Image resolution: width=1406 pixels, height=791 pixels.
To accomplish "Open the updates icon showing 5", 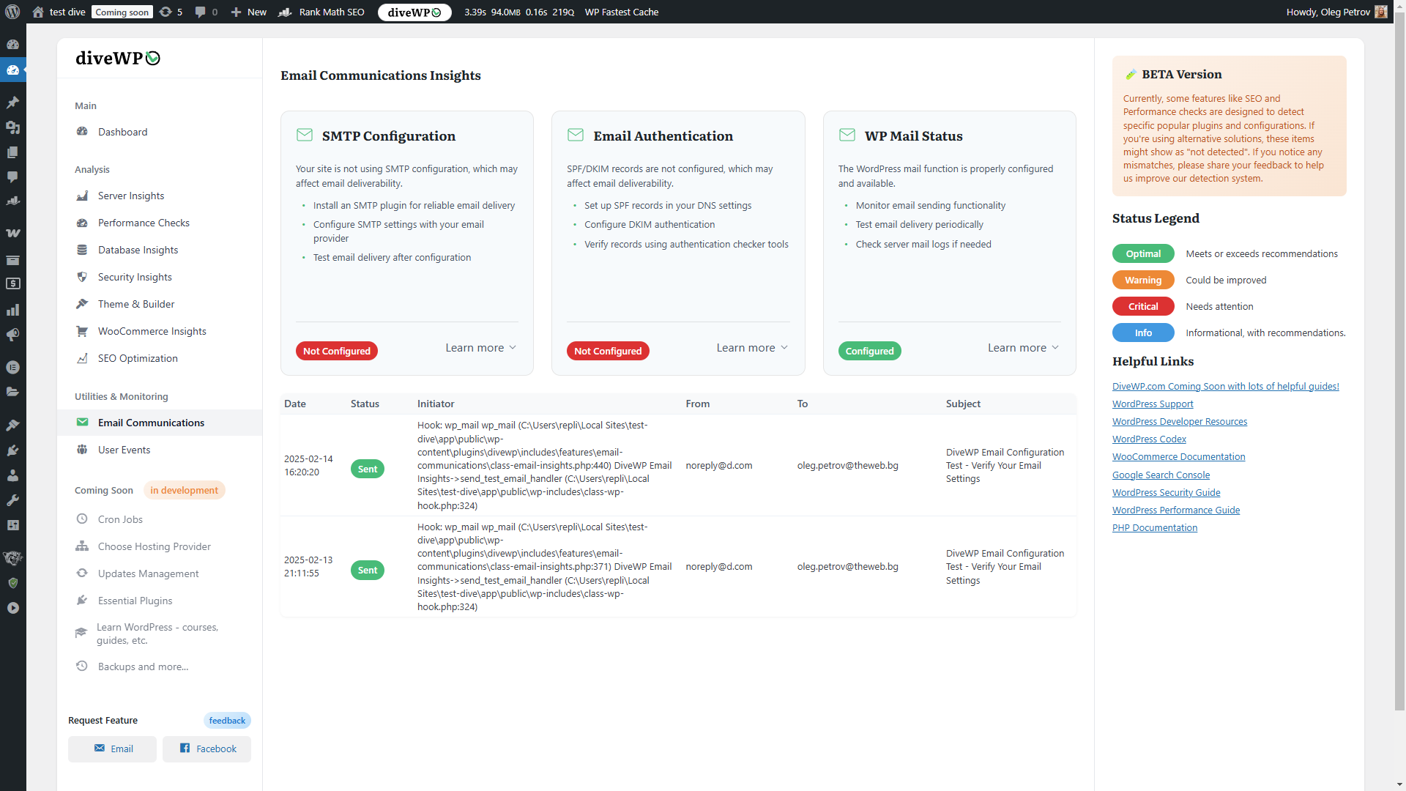I will [171, 12].
